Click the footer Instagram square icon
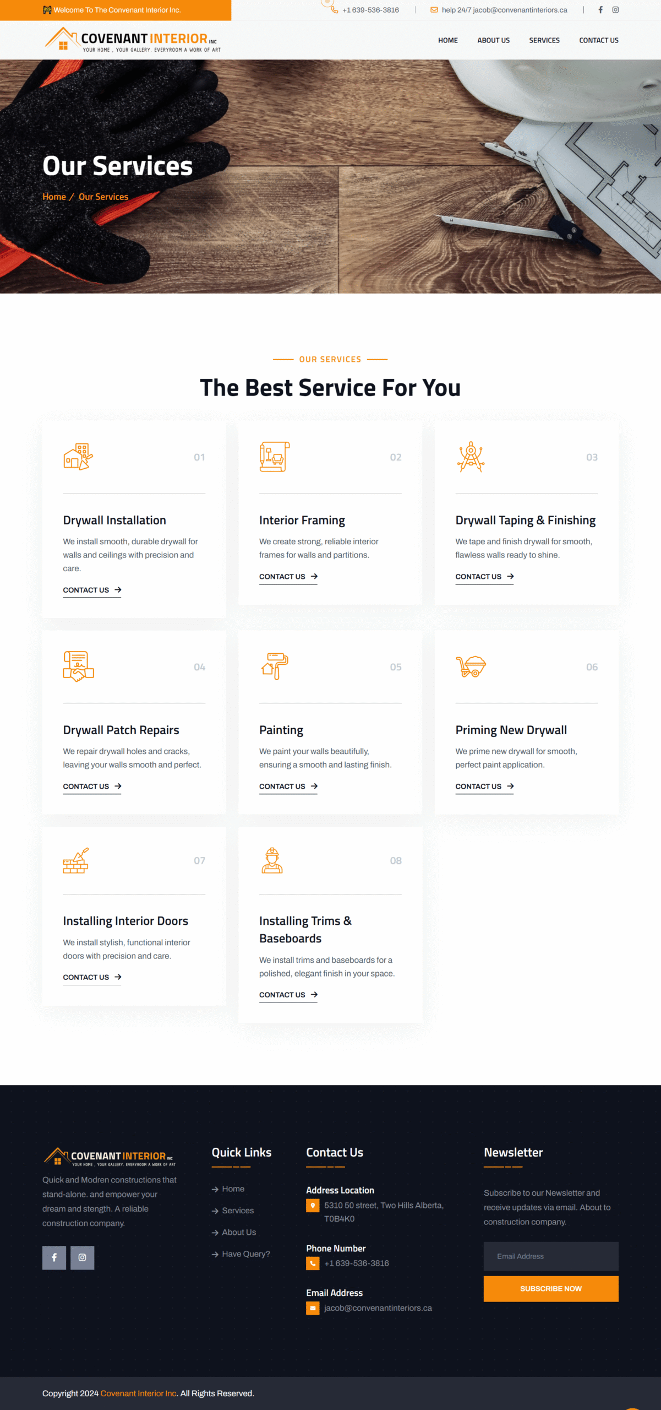 tap(83, 1257)
